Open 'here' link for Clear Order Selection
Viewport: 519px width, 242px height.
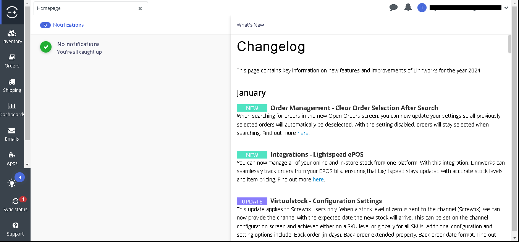[x=303, y=133]
